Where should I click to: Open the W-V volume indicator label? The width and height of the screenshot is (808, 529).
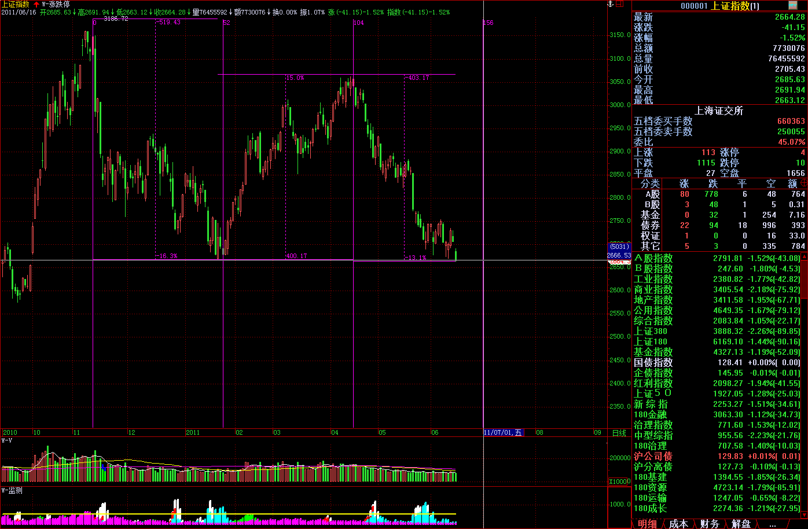7,440
